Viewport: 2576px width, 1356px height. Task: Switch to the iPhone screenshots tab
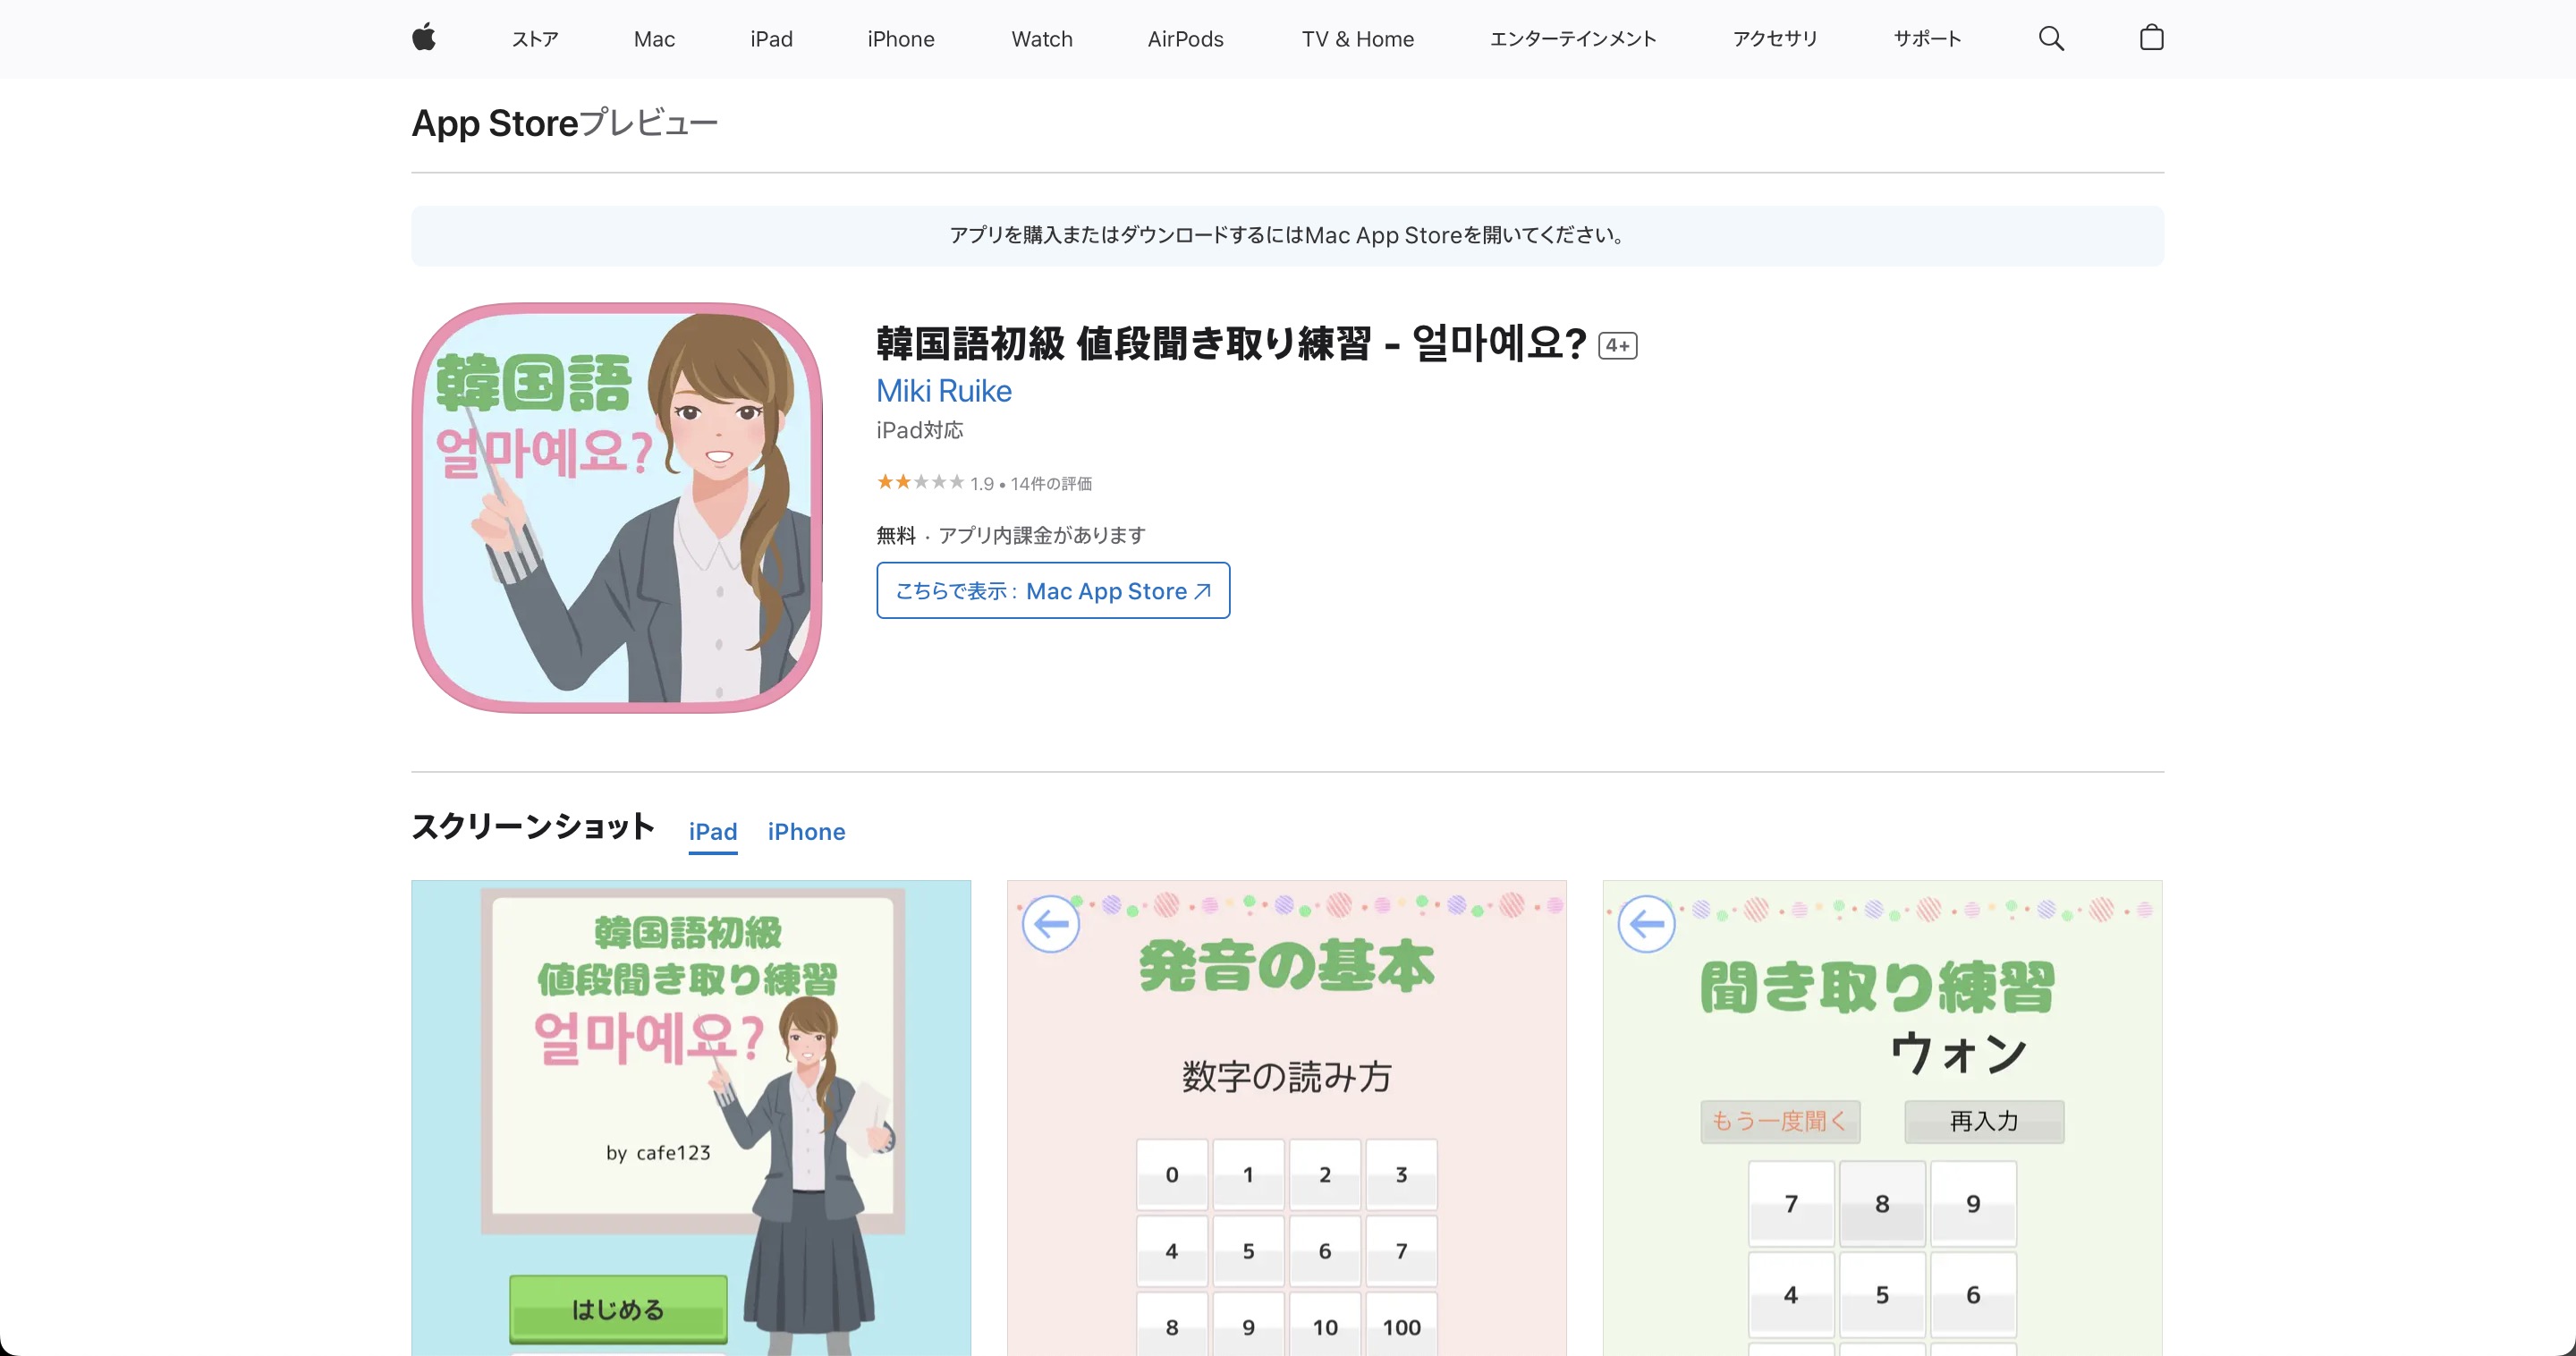point(806,831)
